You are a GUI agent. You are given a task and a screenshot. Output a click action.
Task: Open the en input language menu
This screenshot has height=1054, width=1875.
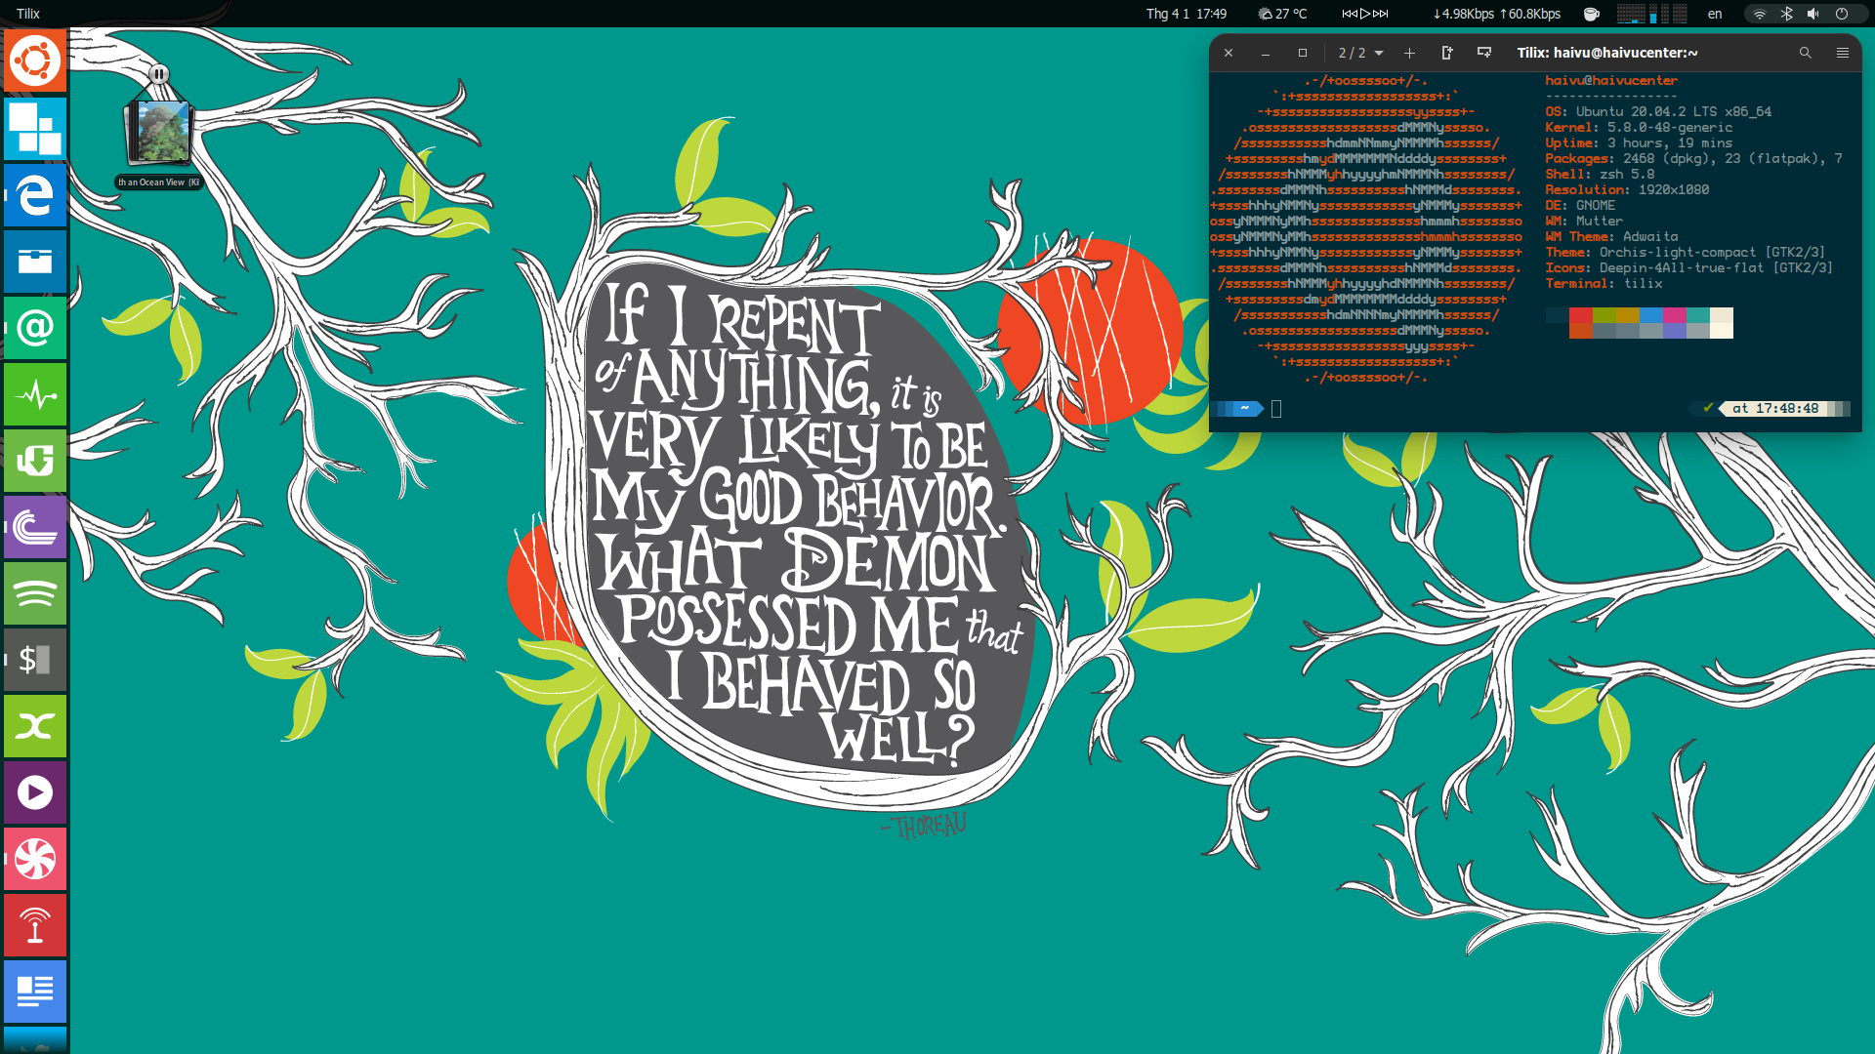click(x=1715, y=14)
